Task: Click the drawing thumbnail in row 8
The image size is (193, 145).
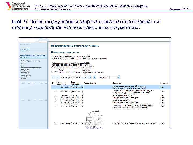Action: [x=95, y=119]
